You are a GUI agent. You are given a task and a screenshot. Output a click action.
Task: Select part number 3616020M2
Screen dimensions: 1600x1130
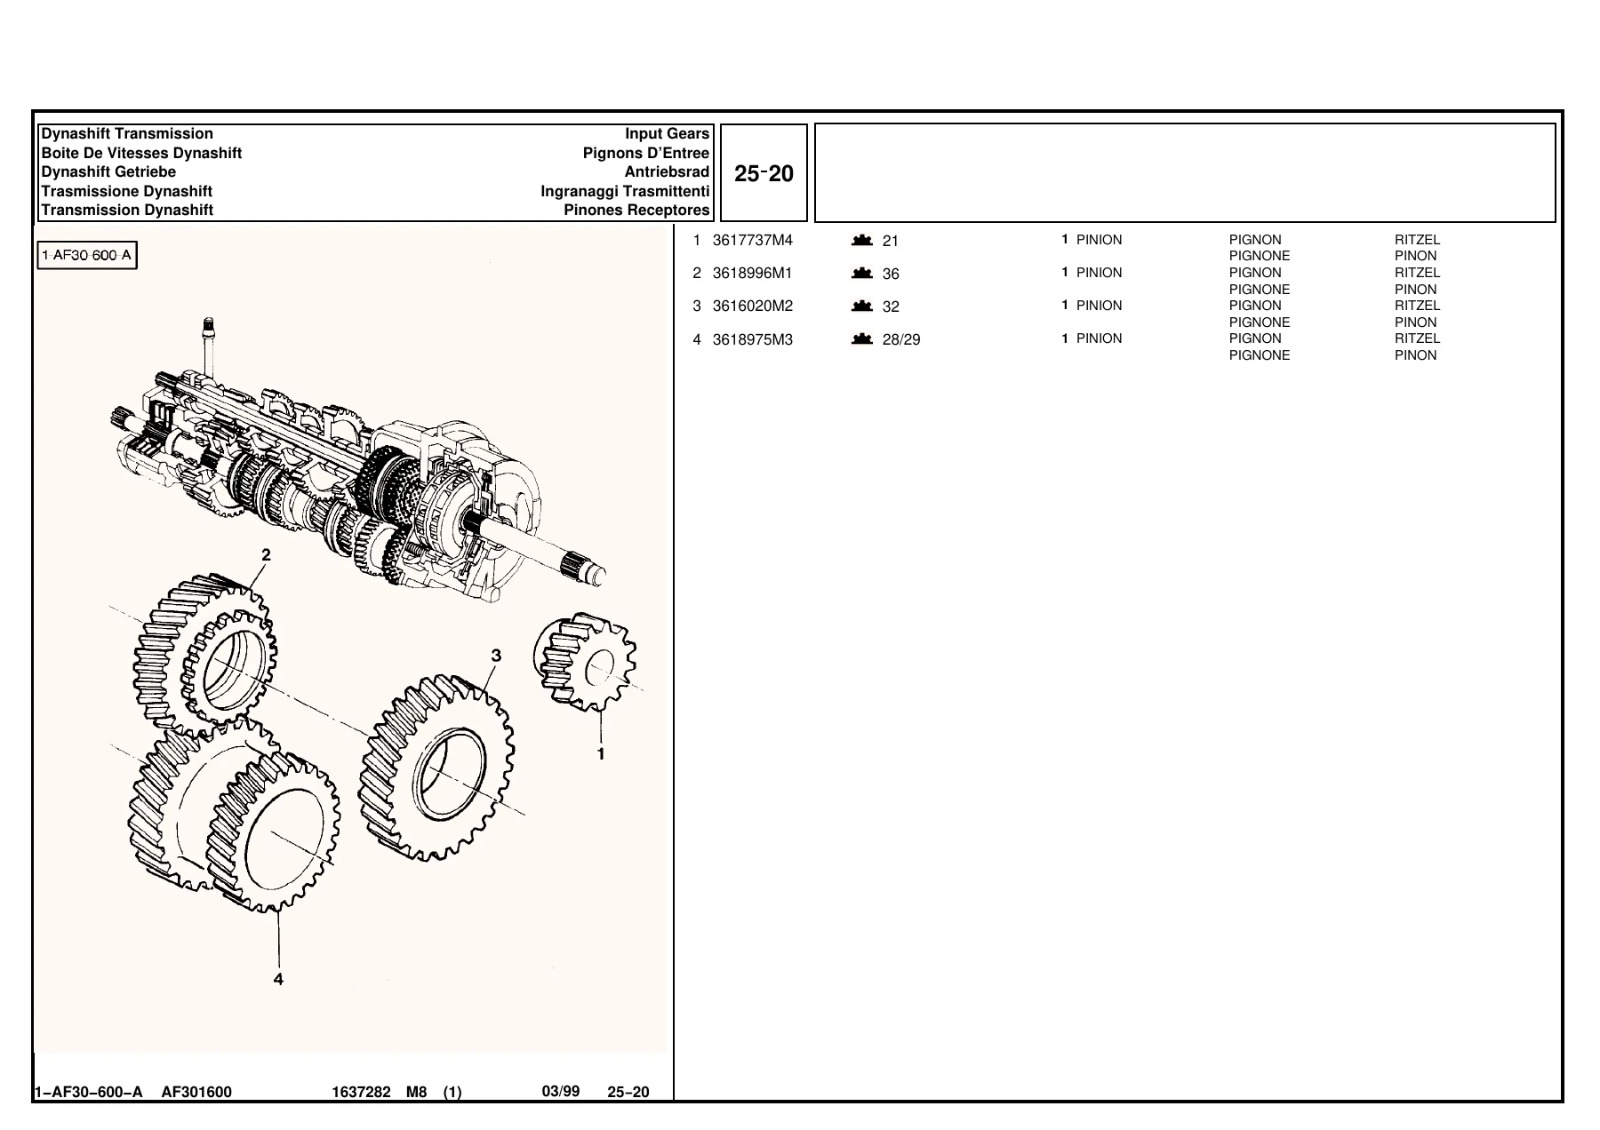pos(752,306)
